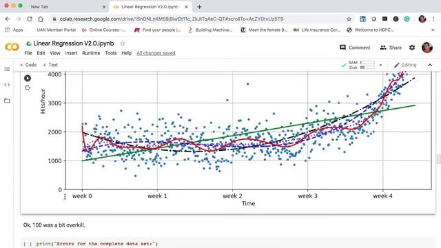The image size is (441, 248).
Task: Open the Runtime menu
Action: pos(91,53)
